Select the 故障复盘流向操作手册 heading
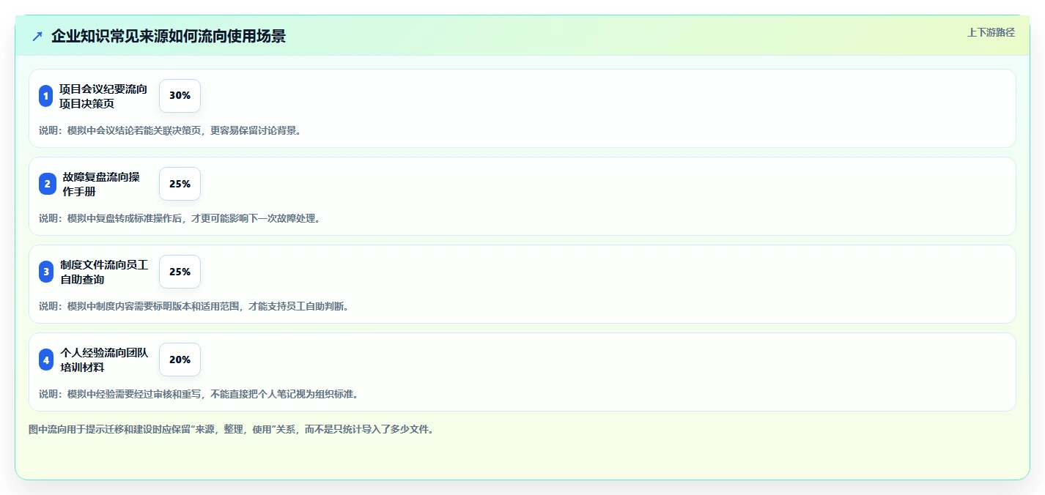1045x495 pixels. (101, 184)
